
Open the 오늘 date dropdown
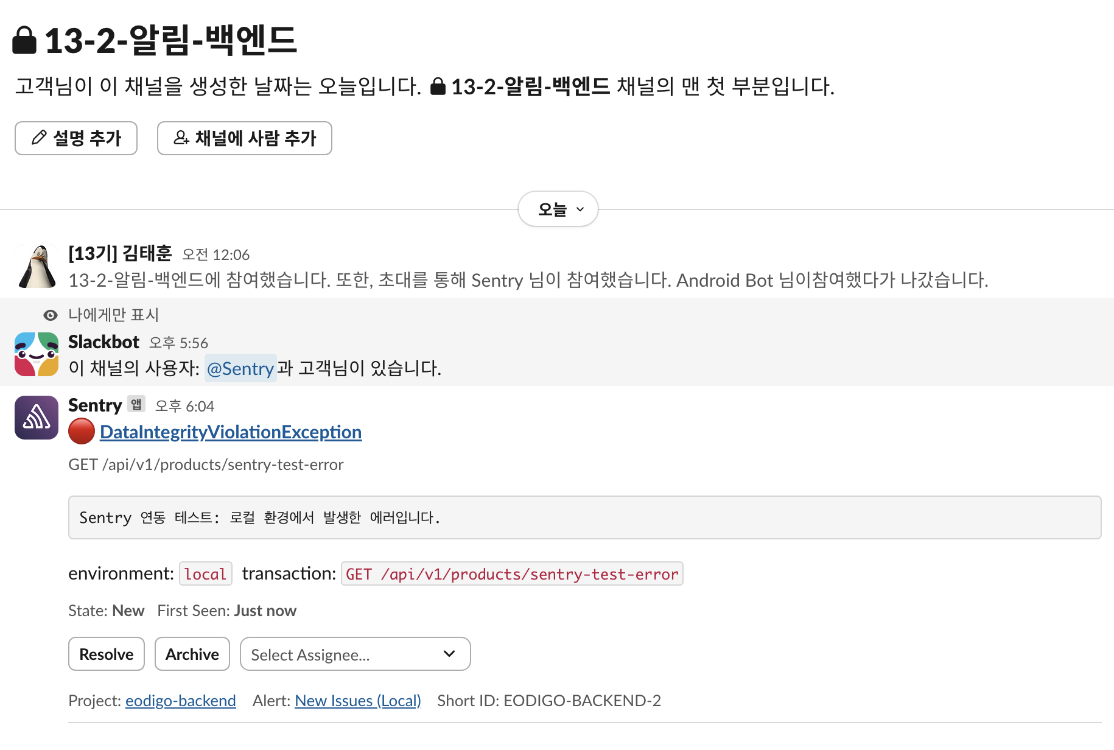[x=558, y=209]
